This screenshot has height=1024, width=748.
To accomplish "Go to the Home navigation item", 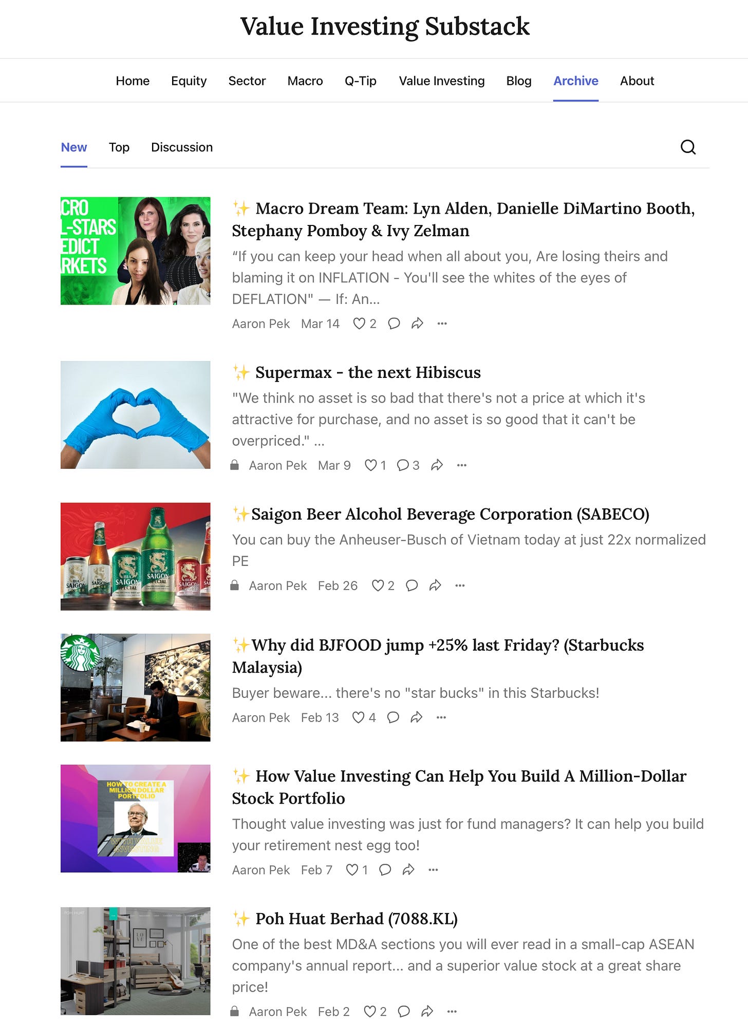I will [x=133, y=81].
